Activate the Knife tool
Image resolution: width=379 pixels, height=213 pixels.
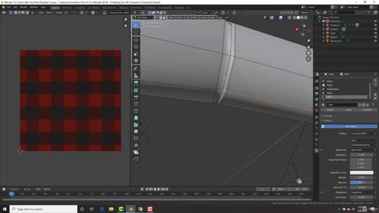(x=136, y=111)
